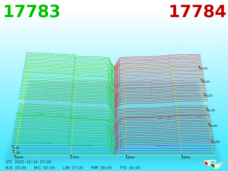228x171 pixels.
Task: Select the 06:00 time marker
Action: 203,68
